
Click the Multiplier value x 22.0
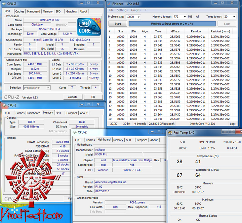pyautogui.click(x=35, y=69)
